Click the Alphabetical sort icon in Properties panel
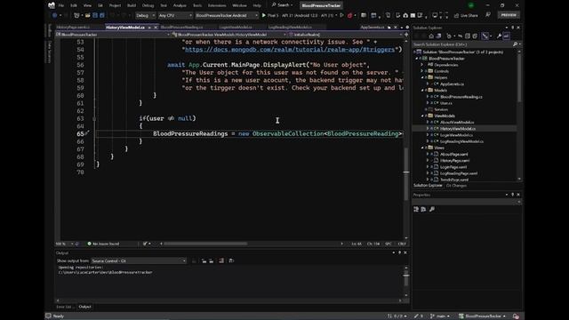Screen dimensions: 569x320 tap(423, 210)
